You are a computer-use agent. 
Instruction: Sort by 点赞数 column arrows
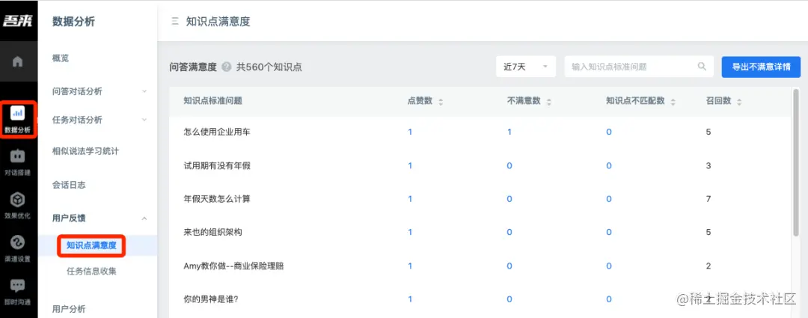click(441, 102)
